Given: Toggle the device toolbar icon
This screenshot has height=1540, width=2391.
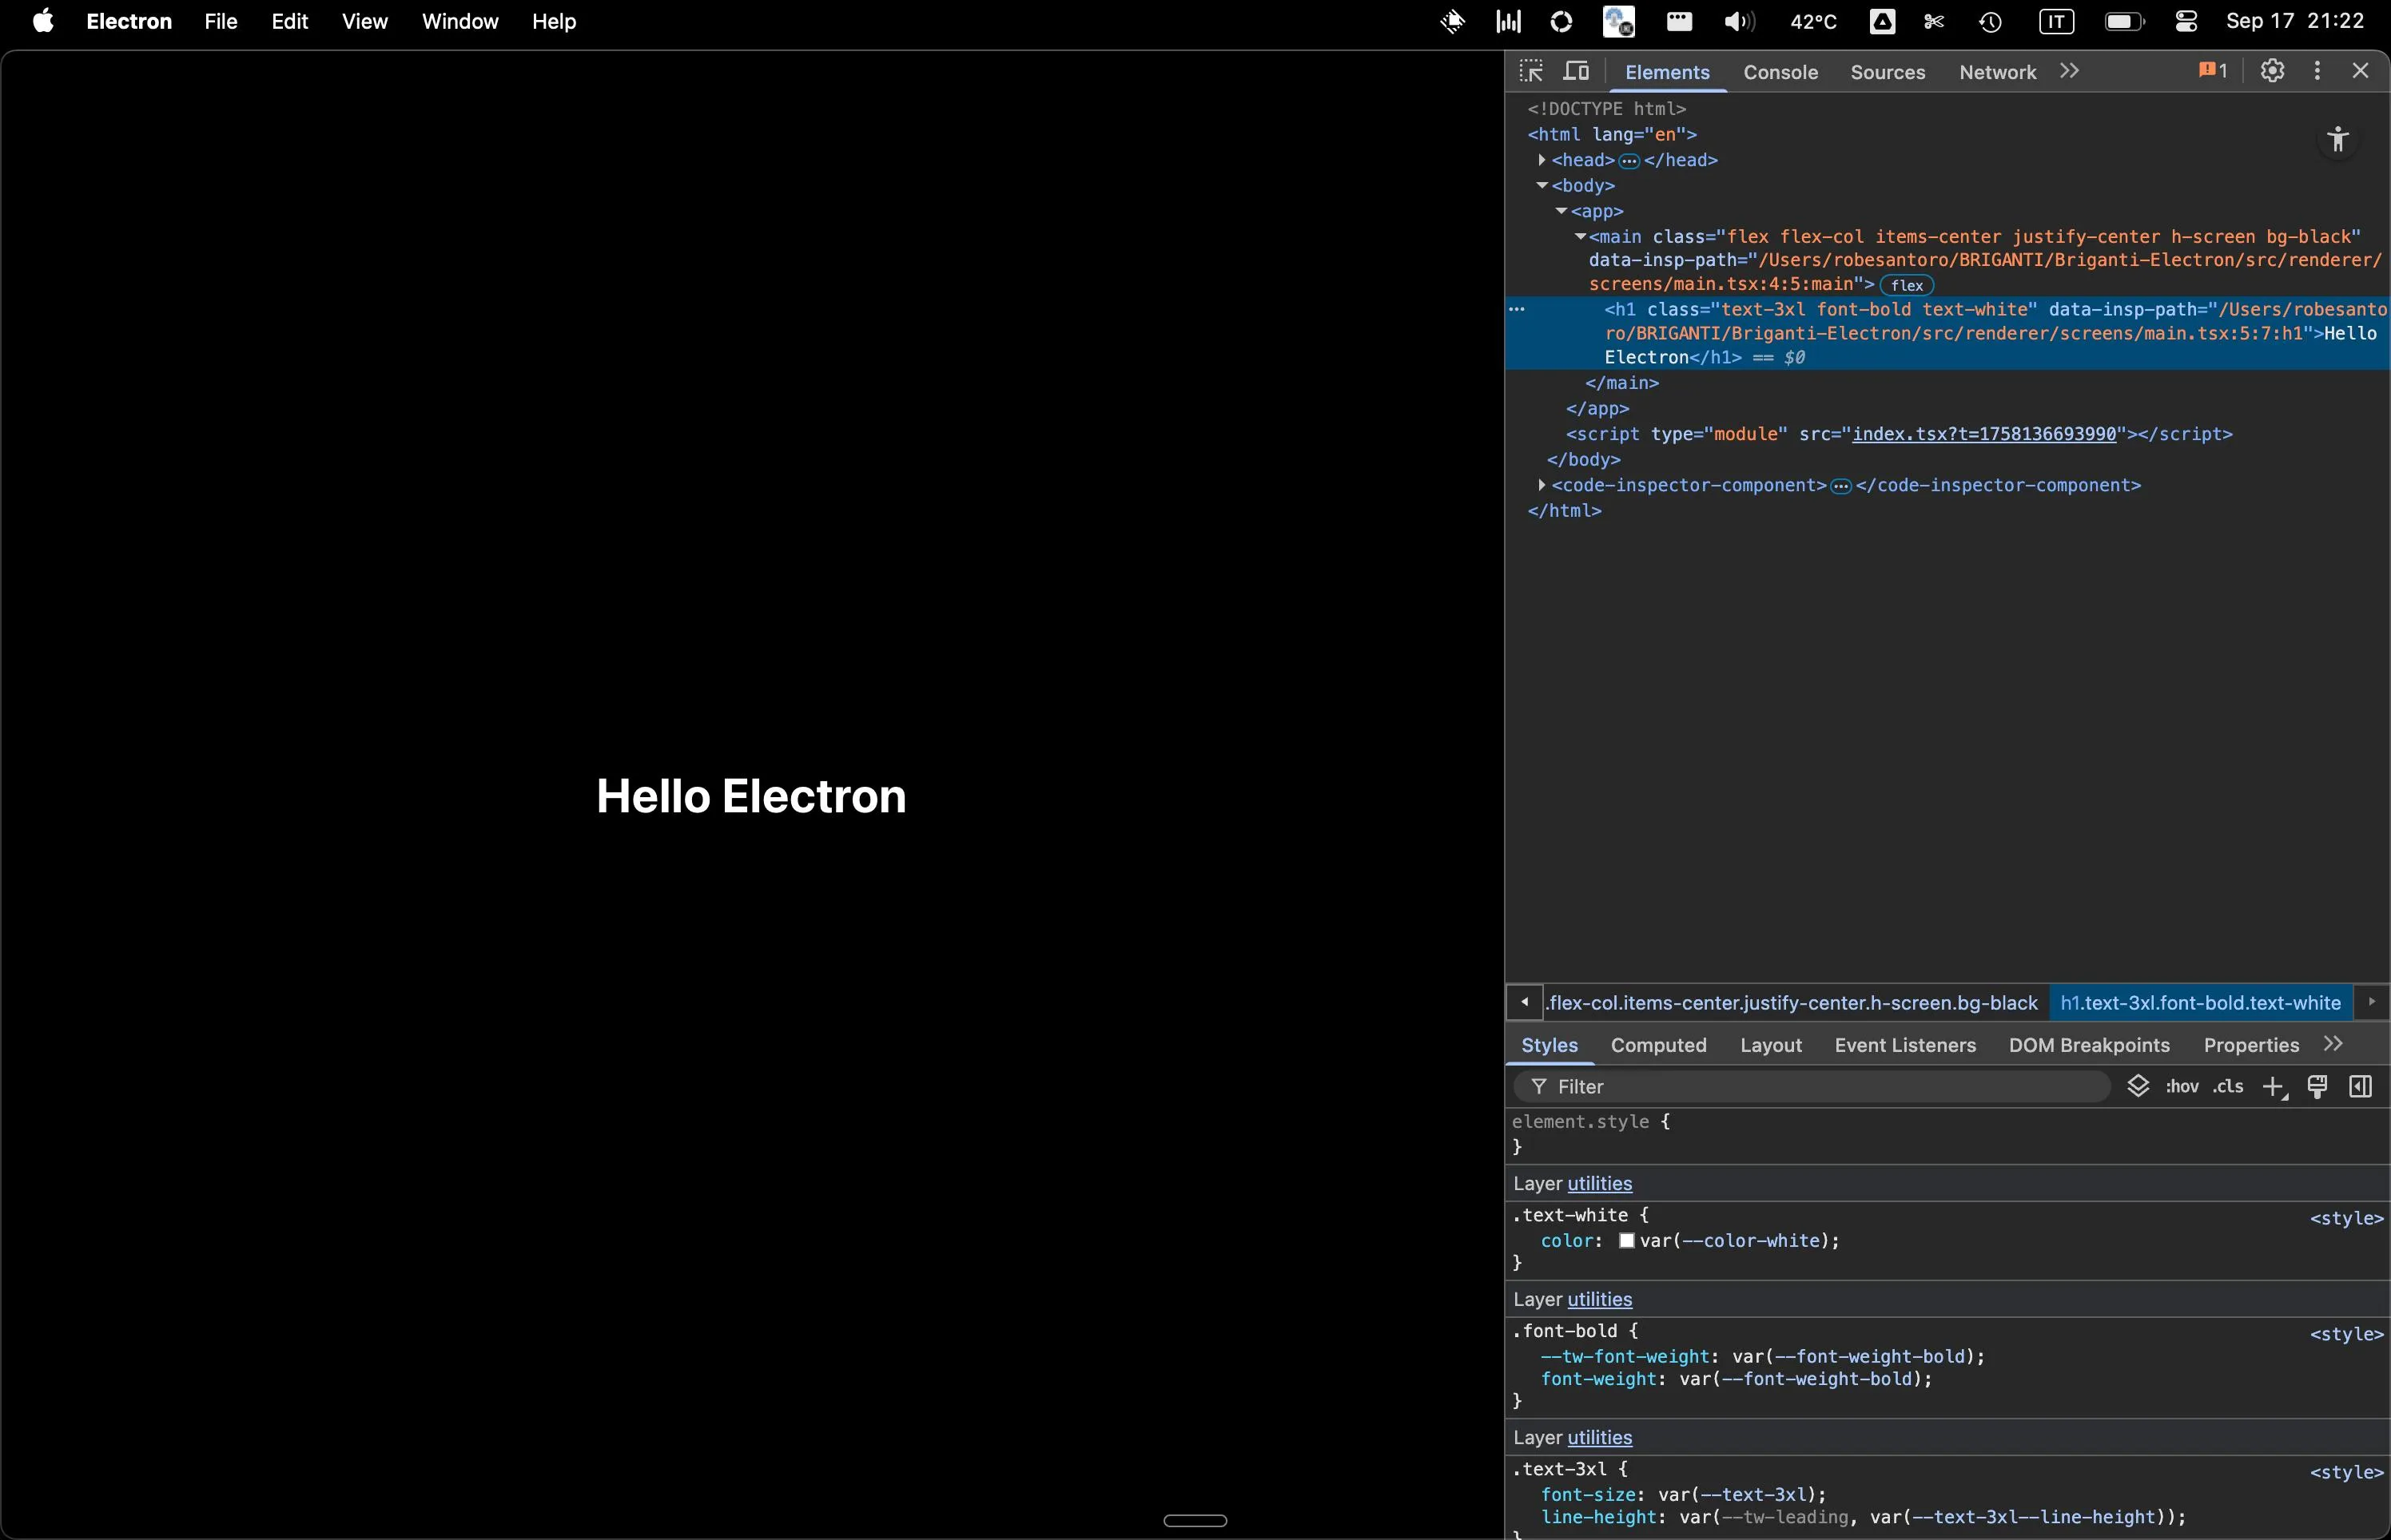Looking at the screenshot, I should click(x=1577, y=71).
